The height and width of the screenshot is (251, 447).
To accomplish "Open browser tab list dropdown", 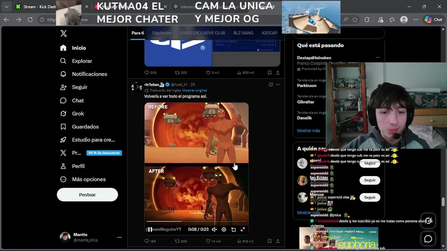I will click(x=7, y=7).
